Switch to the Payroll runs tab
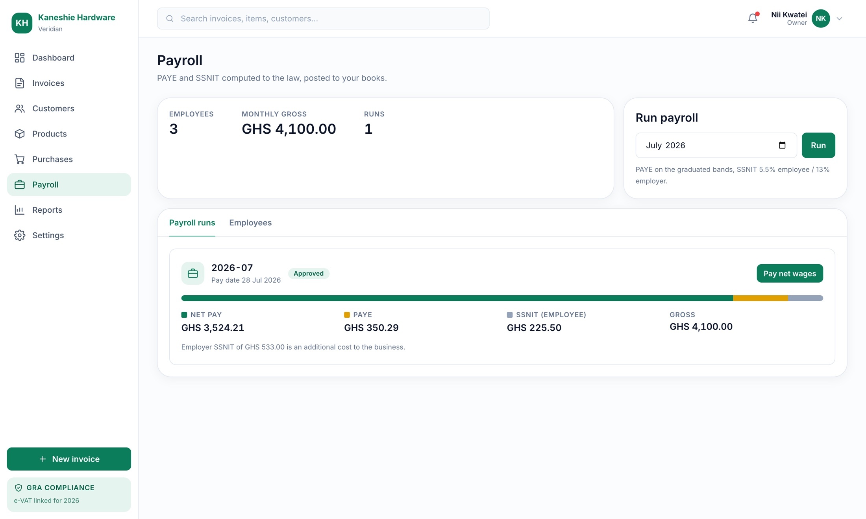866x519 pixels. (192, 223)
